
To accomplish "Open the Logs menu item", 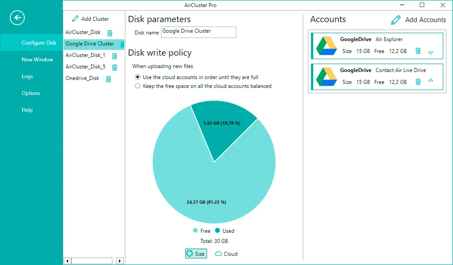I will click(27, 76).
